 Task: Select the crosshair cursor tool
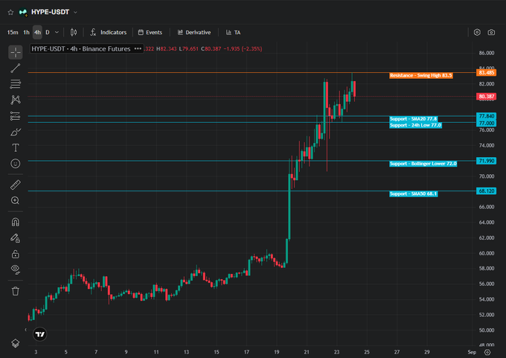pos(15,52)
